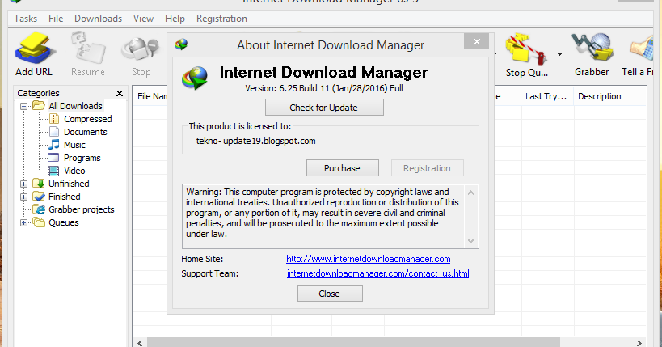Open the Support Team contact link
This screenshot has height=347, width=662.
[377, 273]
